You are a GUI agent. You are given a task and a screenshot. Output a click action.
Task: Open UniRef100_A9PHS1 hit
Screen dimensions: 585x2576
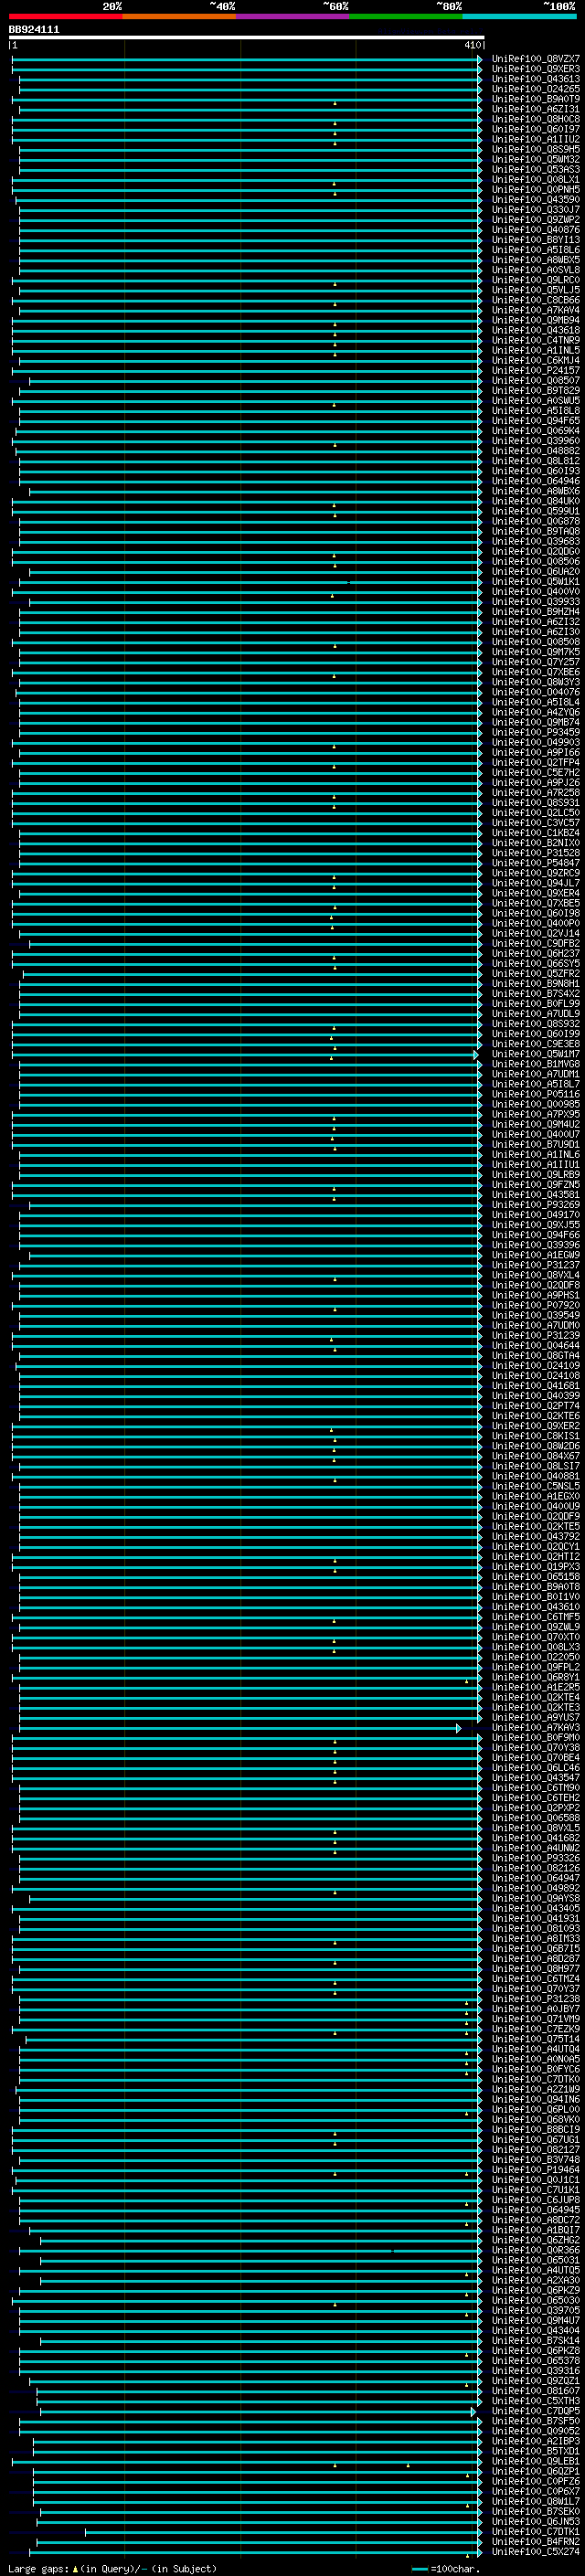click(536, 1295)
